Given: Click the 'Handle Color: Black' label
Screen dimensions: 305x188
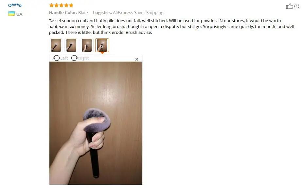Looking at the screenshot, I should 69,13.
